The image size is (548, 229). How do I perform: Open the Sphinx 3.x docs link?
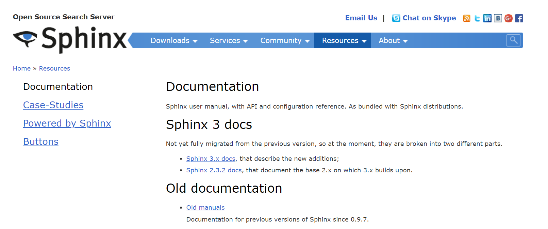[x=211, y=159]
